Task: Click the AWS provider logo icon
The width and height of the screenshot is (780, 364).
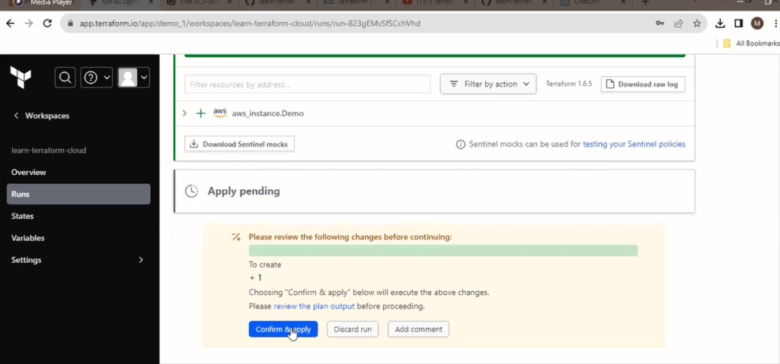Action: point(220,112)
